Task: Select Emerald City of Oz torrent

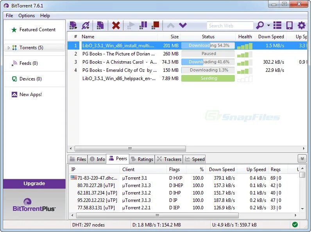Action: coord(187,70)
